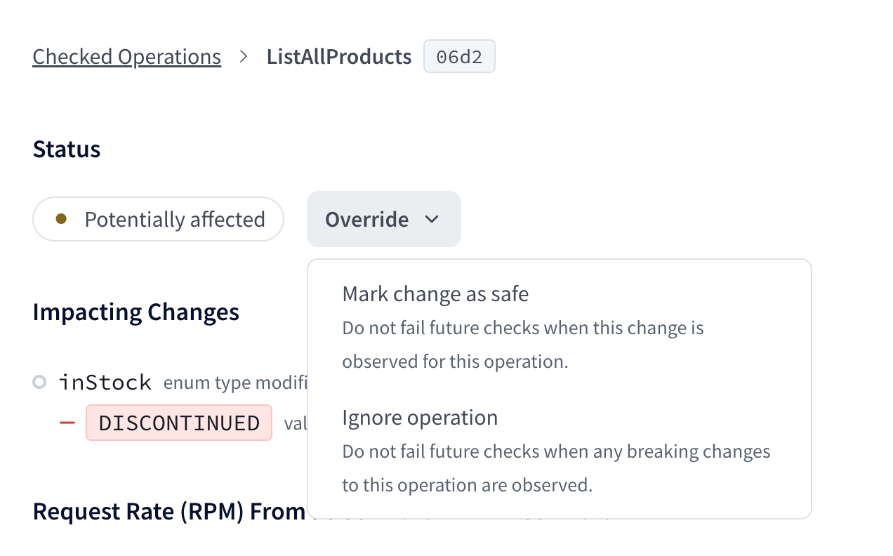Image resolution: width=893 pixels, height=556 pixels.
Task: Collapse the Override dropdown menu
Action: [383, 219]
